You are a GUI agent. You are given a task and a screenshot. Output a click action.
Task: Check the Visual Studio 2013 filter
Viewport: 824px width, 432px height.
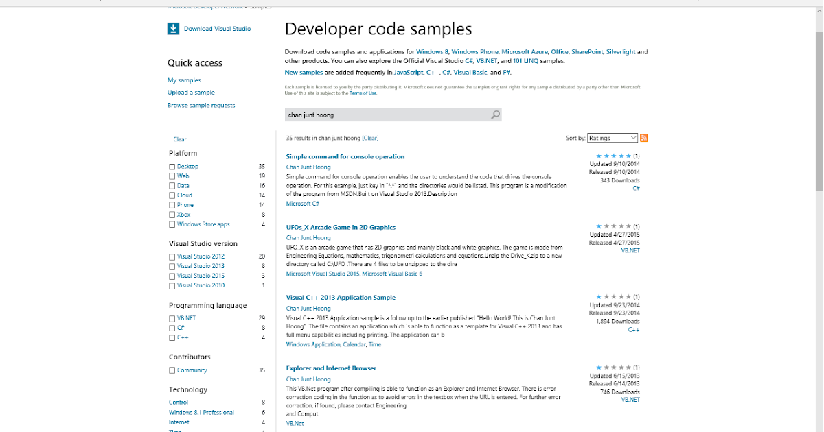pyautogui.click(x=172, y=266)
